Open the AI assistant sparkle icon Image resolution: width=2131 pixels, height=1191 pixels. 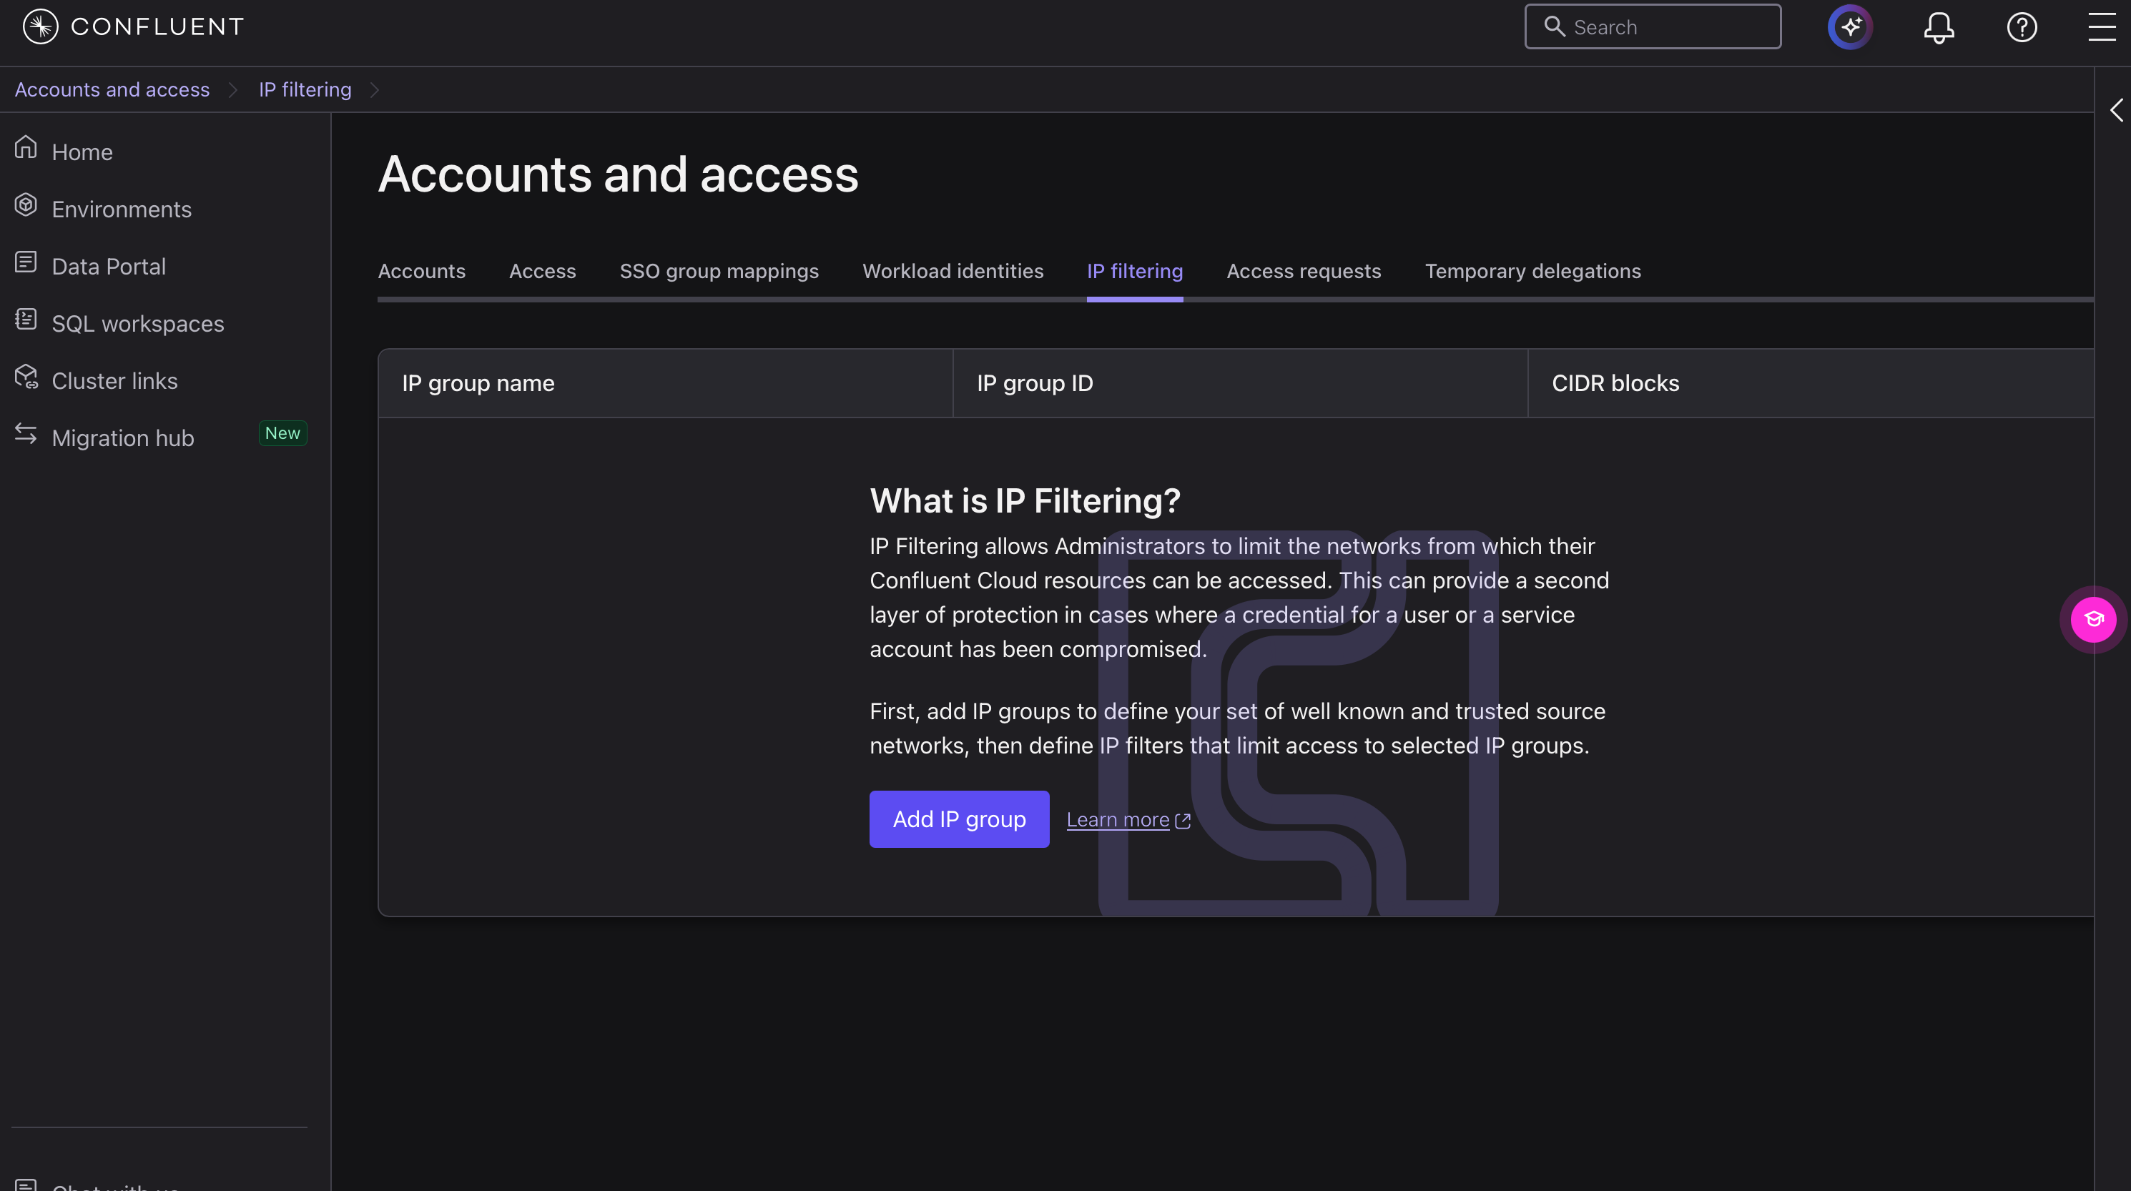[1850, 26]
